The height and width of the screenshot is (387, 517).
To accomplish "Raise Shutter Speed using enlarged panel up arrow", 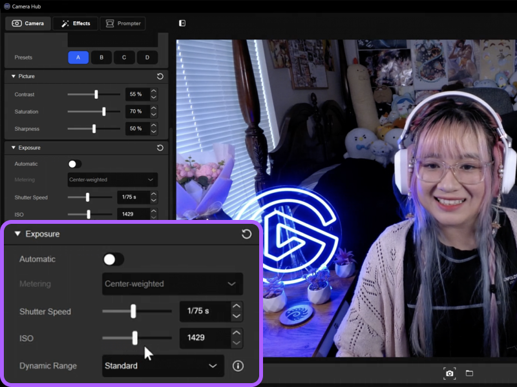I will 237,306.
